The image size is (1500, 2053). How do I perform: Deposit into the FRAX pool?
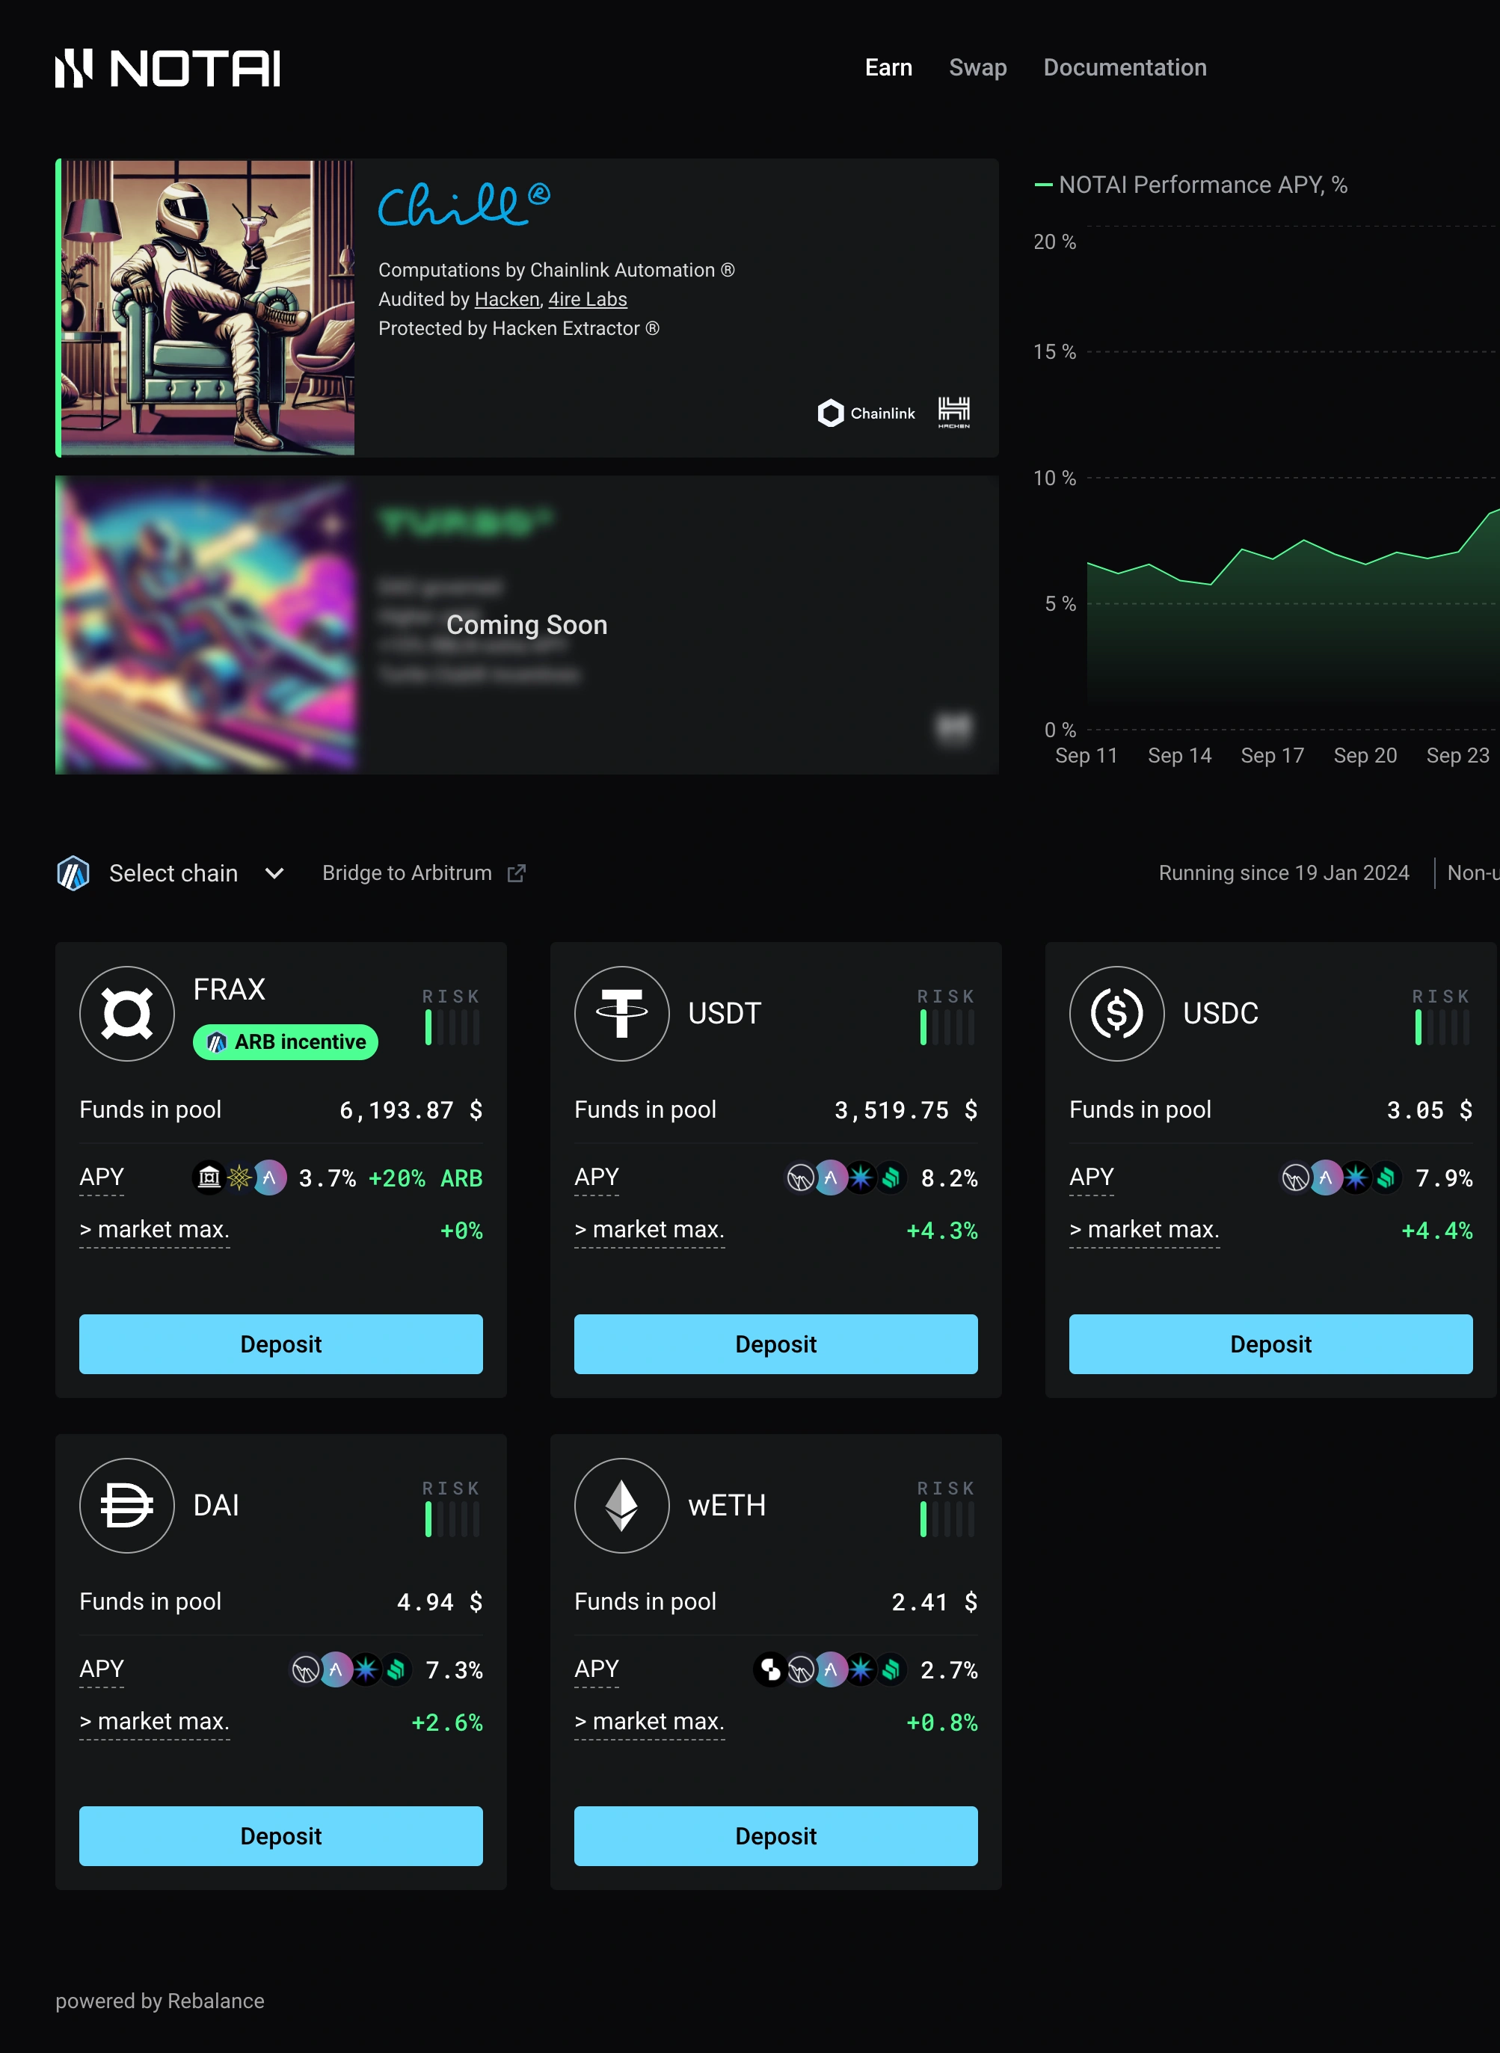[x=280, y=1344]
